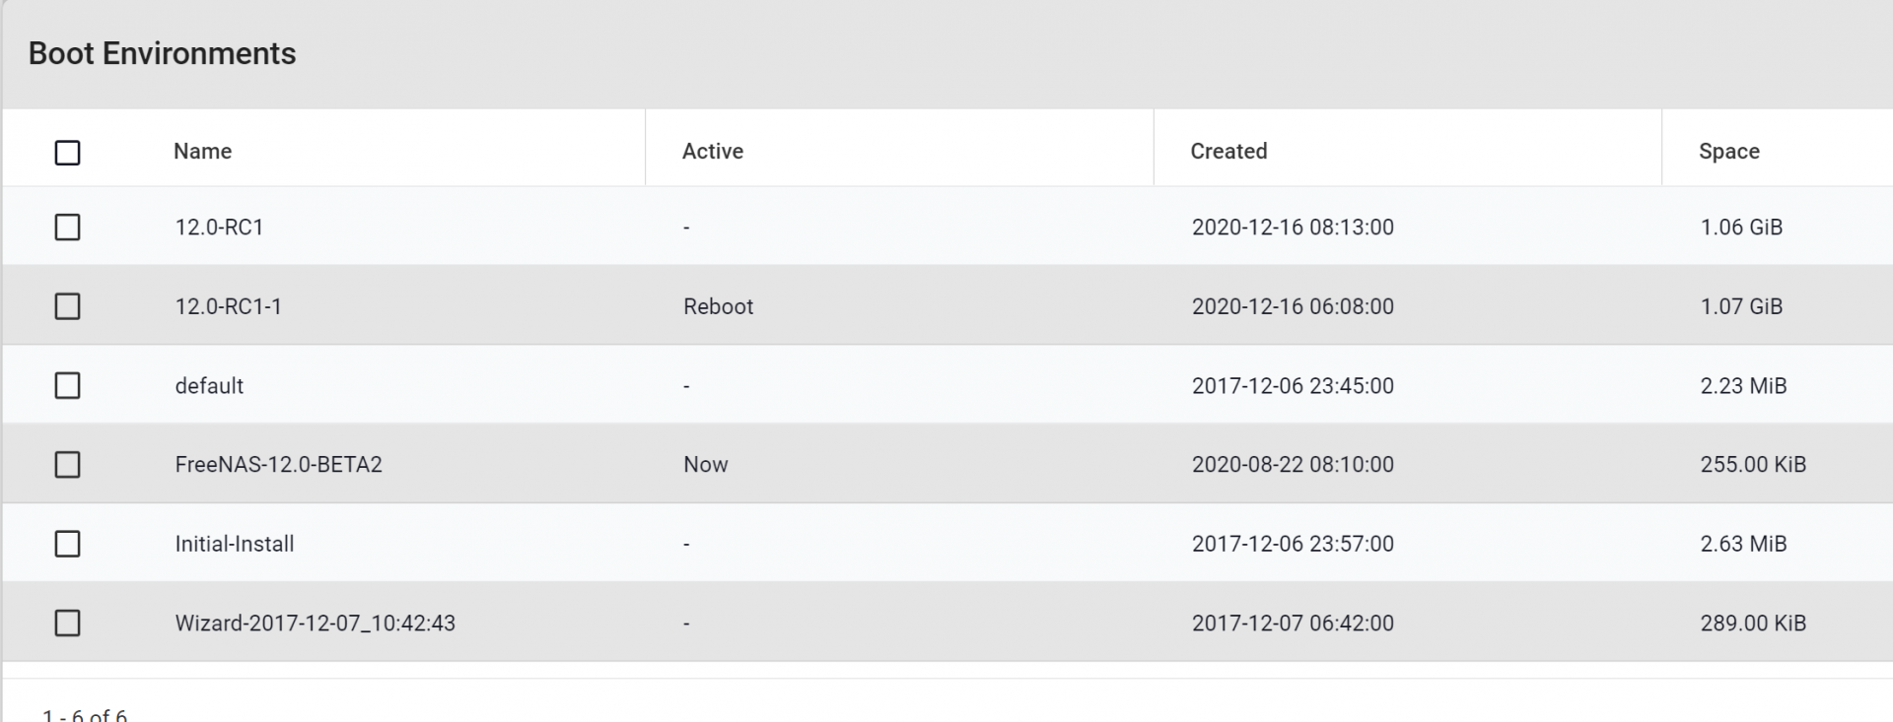Sort by the Created column header

click(1228, 151)
